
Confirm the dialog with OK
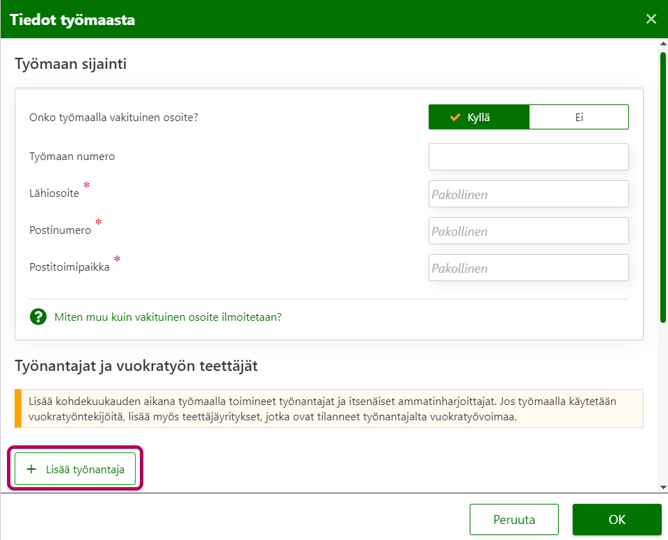pos(617,520)
